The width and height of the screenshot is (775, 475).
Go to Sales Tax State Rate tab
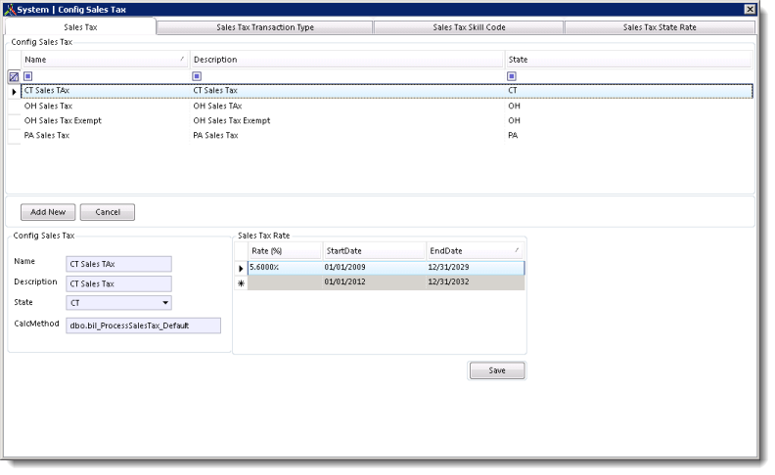[660, 27]
